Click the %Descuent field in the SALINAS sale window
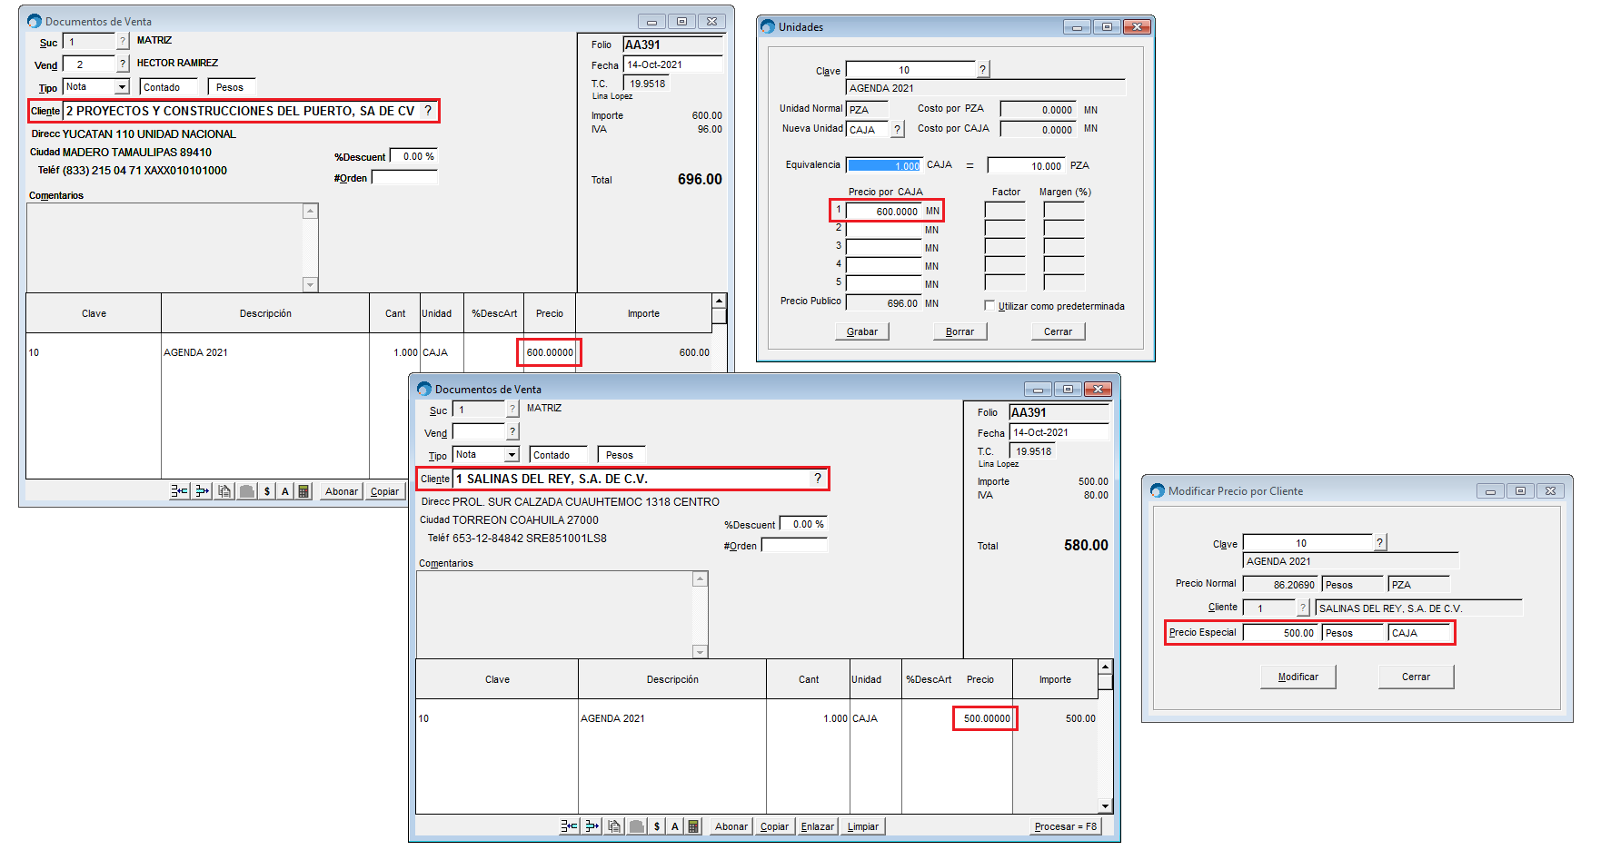The image size is (1601, 850). pos(804,524)
